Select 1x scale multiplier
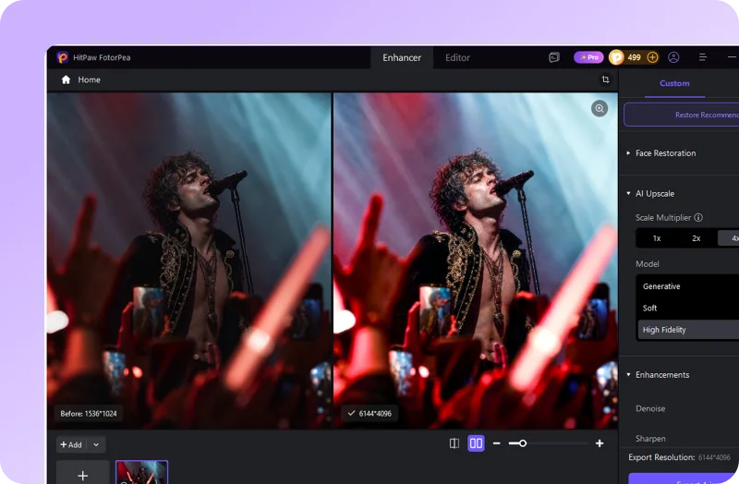 pyautogui.click(x=657, y=238)
